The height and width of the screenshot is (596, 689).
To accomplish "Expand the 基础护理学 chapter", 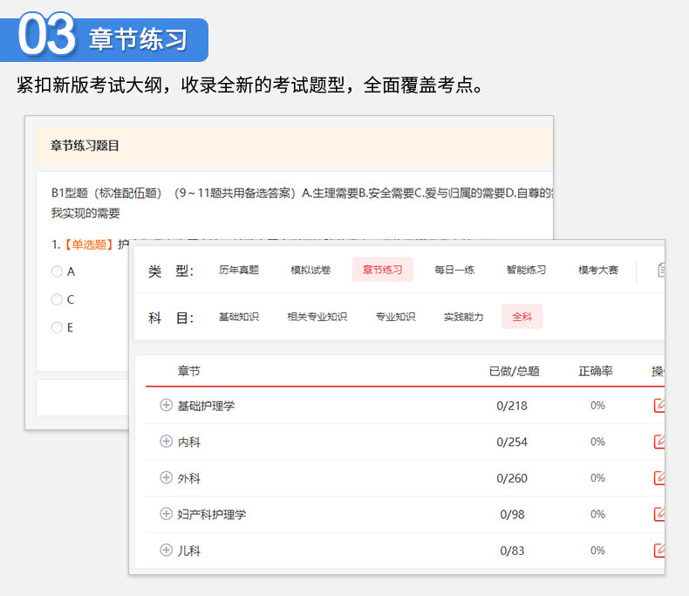I will (x=166, y=405).
